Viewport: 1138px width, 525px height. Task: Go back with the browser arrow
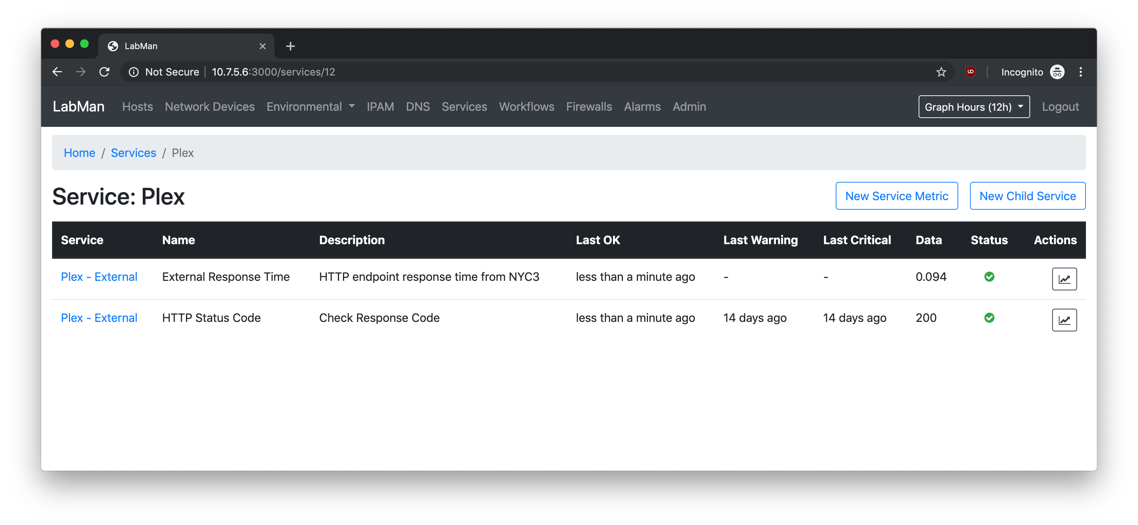(x=58, y=72)
